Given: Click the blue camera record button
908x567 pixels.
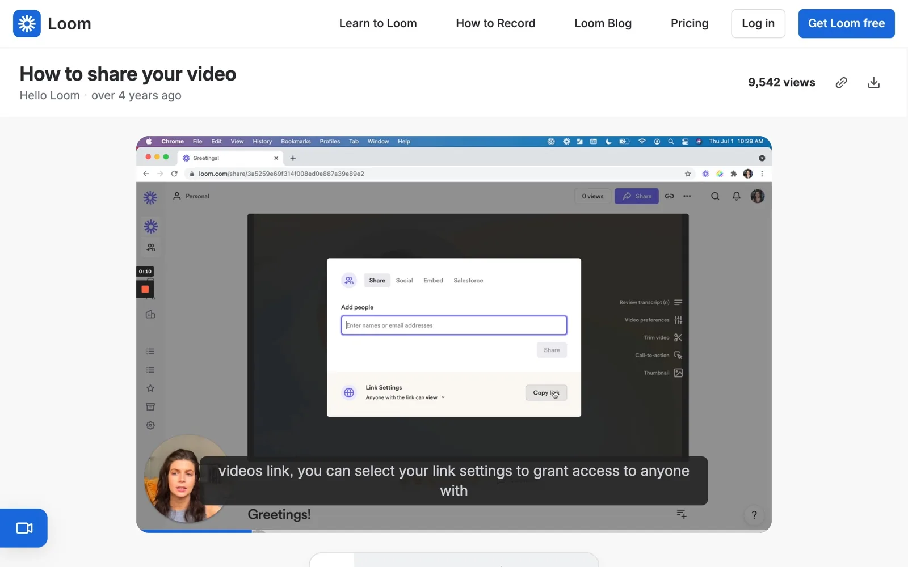Looking at the screenshot, I should coord(24,528).
